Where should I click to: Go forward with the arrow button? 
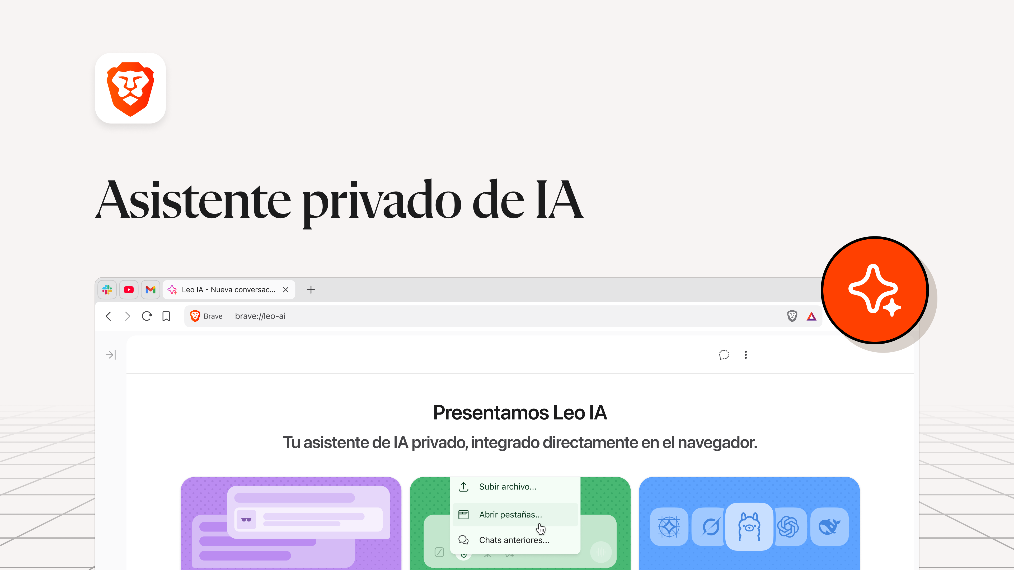click(x=127, y=316)
